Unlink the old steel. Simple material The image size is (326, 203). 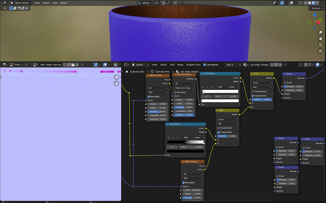pos(280,65)
